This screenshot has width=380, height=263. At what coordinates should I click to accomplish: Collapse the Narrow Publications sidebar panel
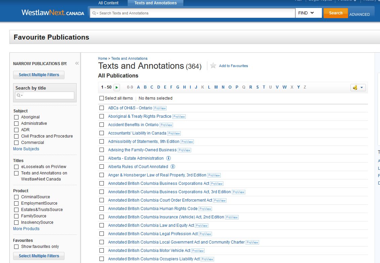pyautogui.click(x=77, y=62)
